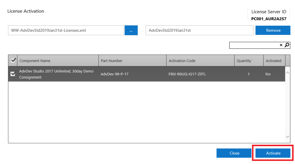Click the License Server ID value PC001_AUR2A2S7
The height and width of the screenshot is (164, 295).
tap(269, 19)
